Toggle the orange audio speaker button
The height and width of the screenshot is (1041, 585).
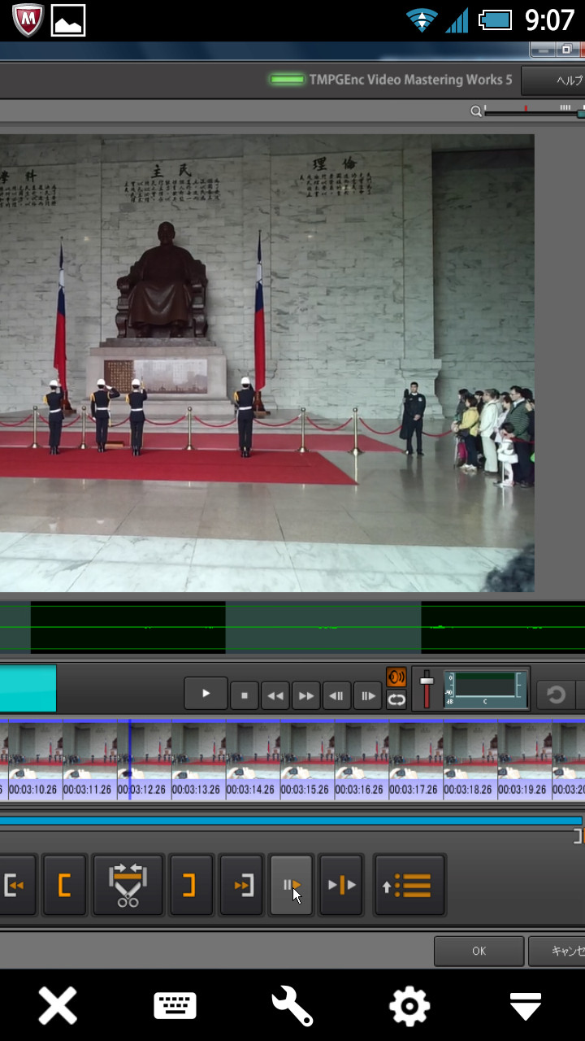(396, 677)
